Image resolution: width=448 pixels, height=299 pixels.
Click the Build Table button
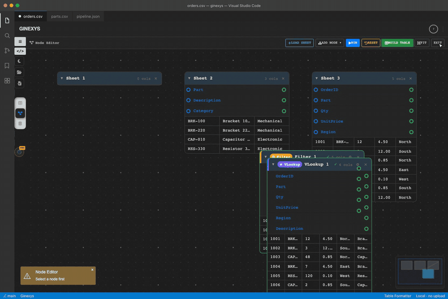(x=397, y=43)
